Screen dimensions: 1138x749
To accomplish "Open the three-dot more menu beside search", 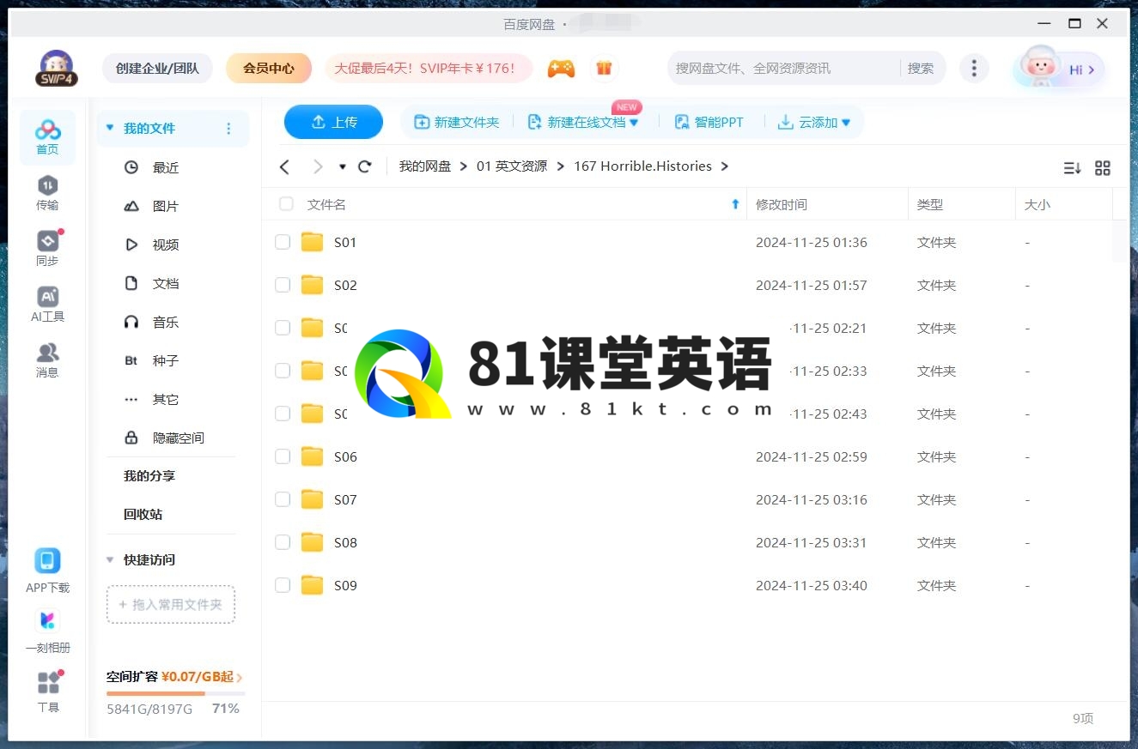I will click(x=973, y=69).
